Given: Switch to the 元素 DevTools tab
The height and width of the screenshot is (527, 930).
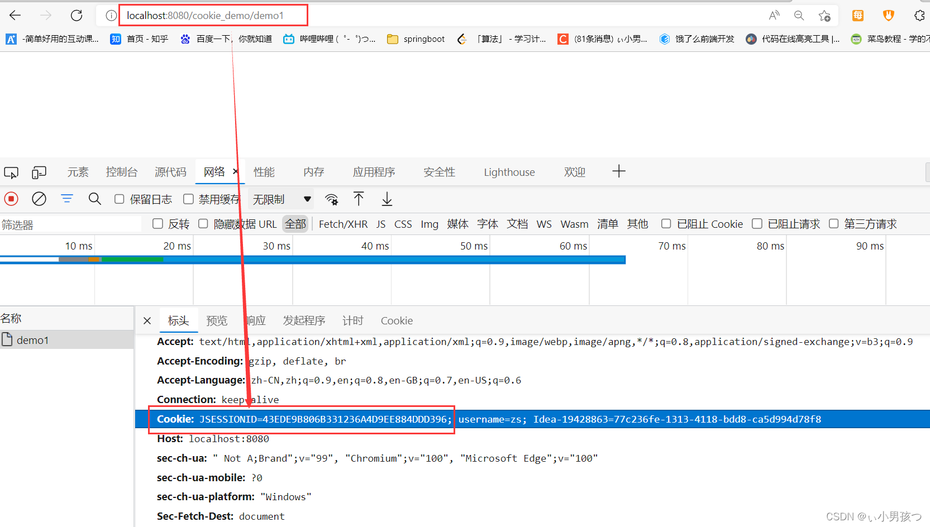Looking at the screenshot, I should click(78, 172).
